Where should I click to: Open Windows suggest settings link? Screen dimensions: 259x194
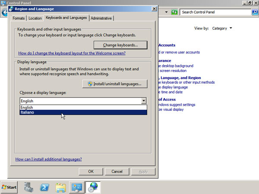pyautogui.click(x=177, y=105)
